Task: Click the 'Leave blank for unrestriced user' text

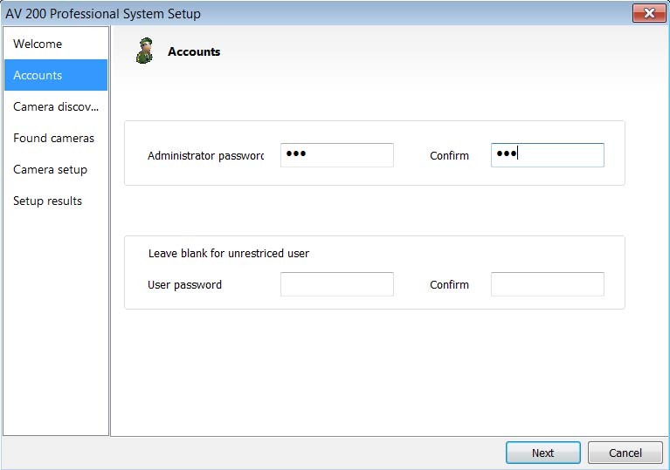Action: (x=229, y=254)
